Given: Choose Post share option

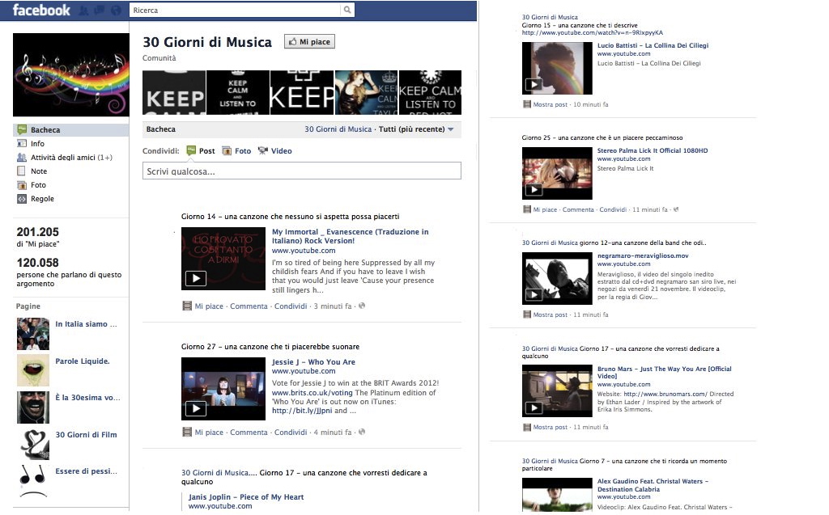Looking at the screenshot, I should click(201, 151).
